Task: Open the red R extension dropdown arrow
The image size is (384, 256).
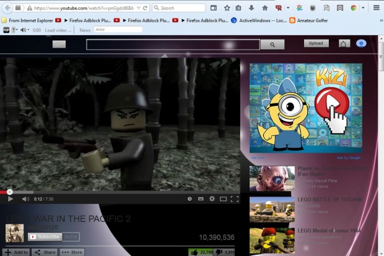Action: pyautogui.click(x=288, y=8)
